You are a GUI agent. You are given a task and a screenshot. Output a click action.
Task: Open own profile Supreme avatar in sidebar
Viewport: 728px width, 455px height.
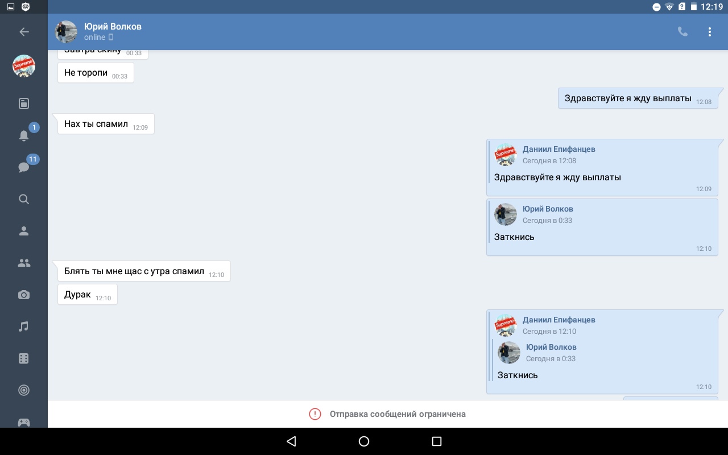(x=24, y=67)
